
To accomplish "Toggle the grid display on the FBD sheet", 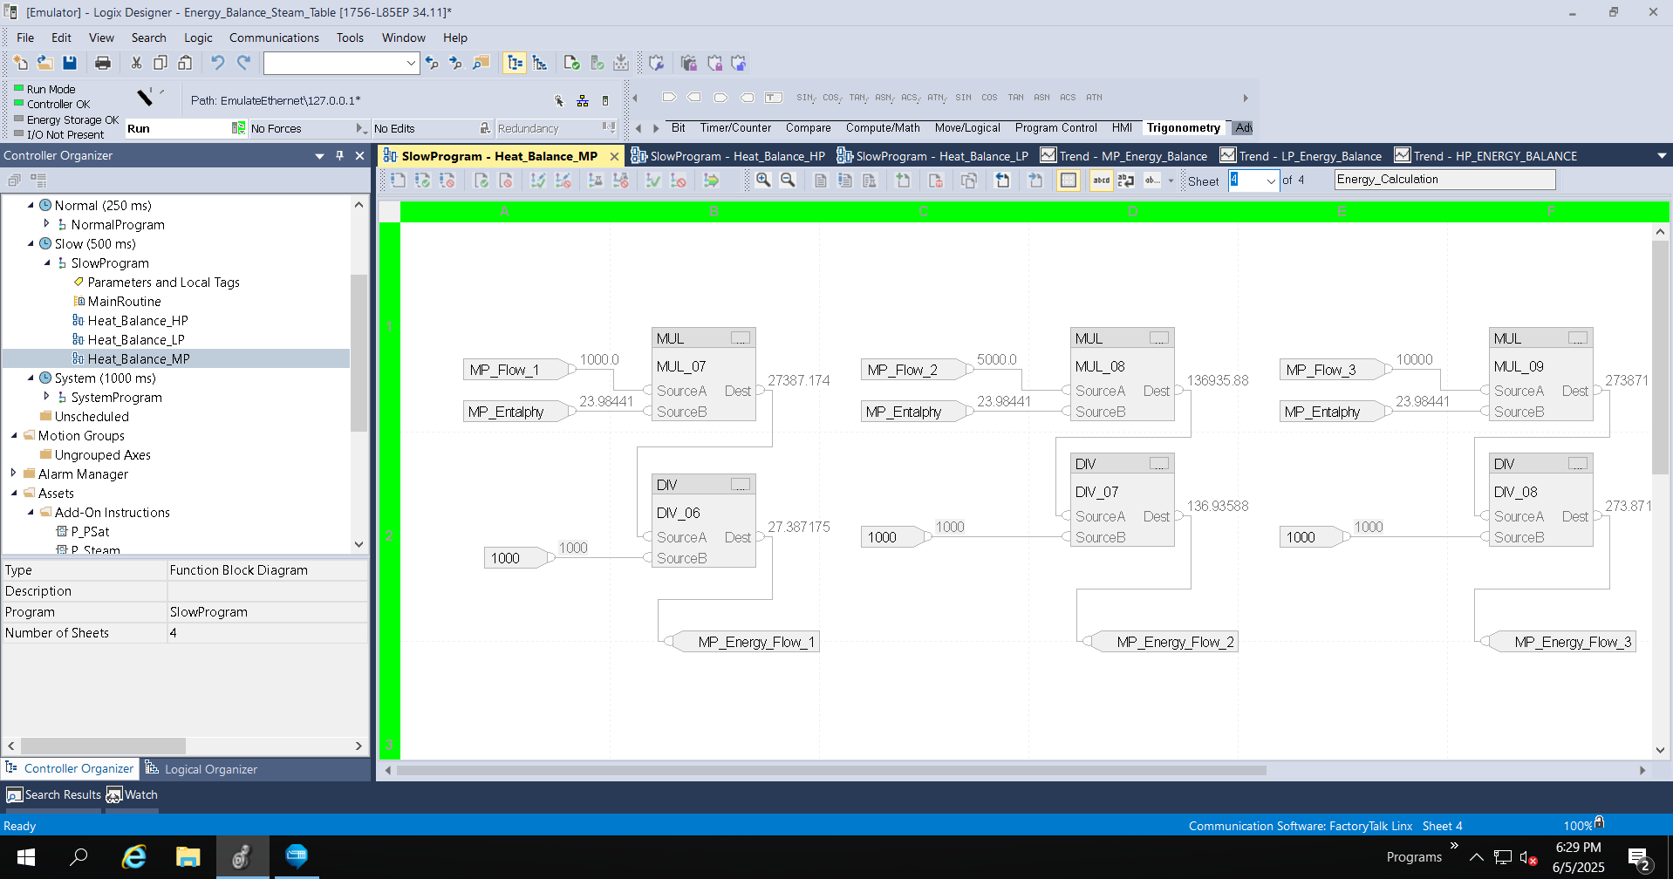I will point(1069,181).
